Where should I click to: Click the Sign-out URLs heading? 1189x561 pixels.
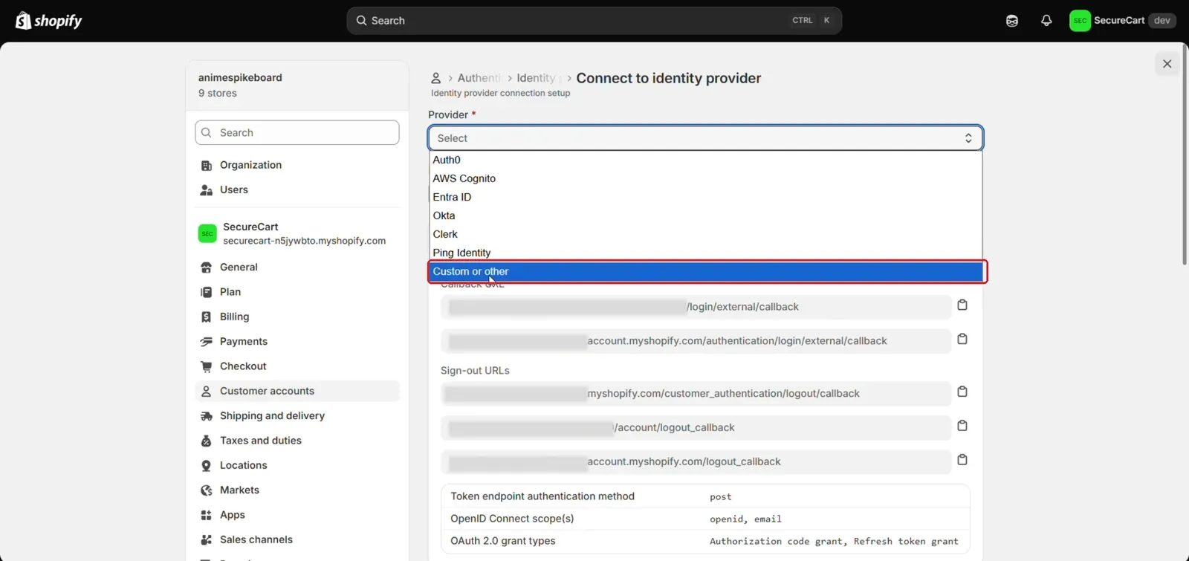tap(475, 370)
